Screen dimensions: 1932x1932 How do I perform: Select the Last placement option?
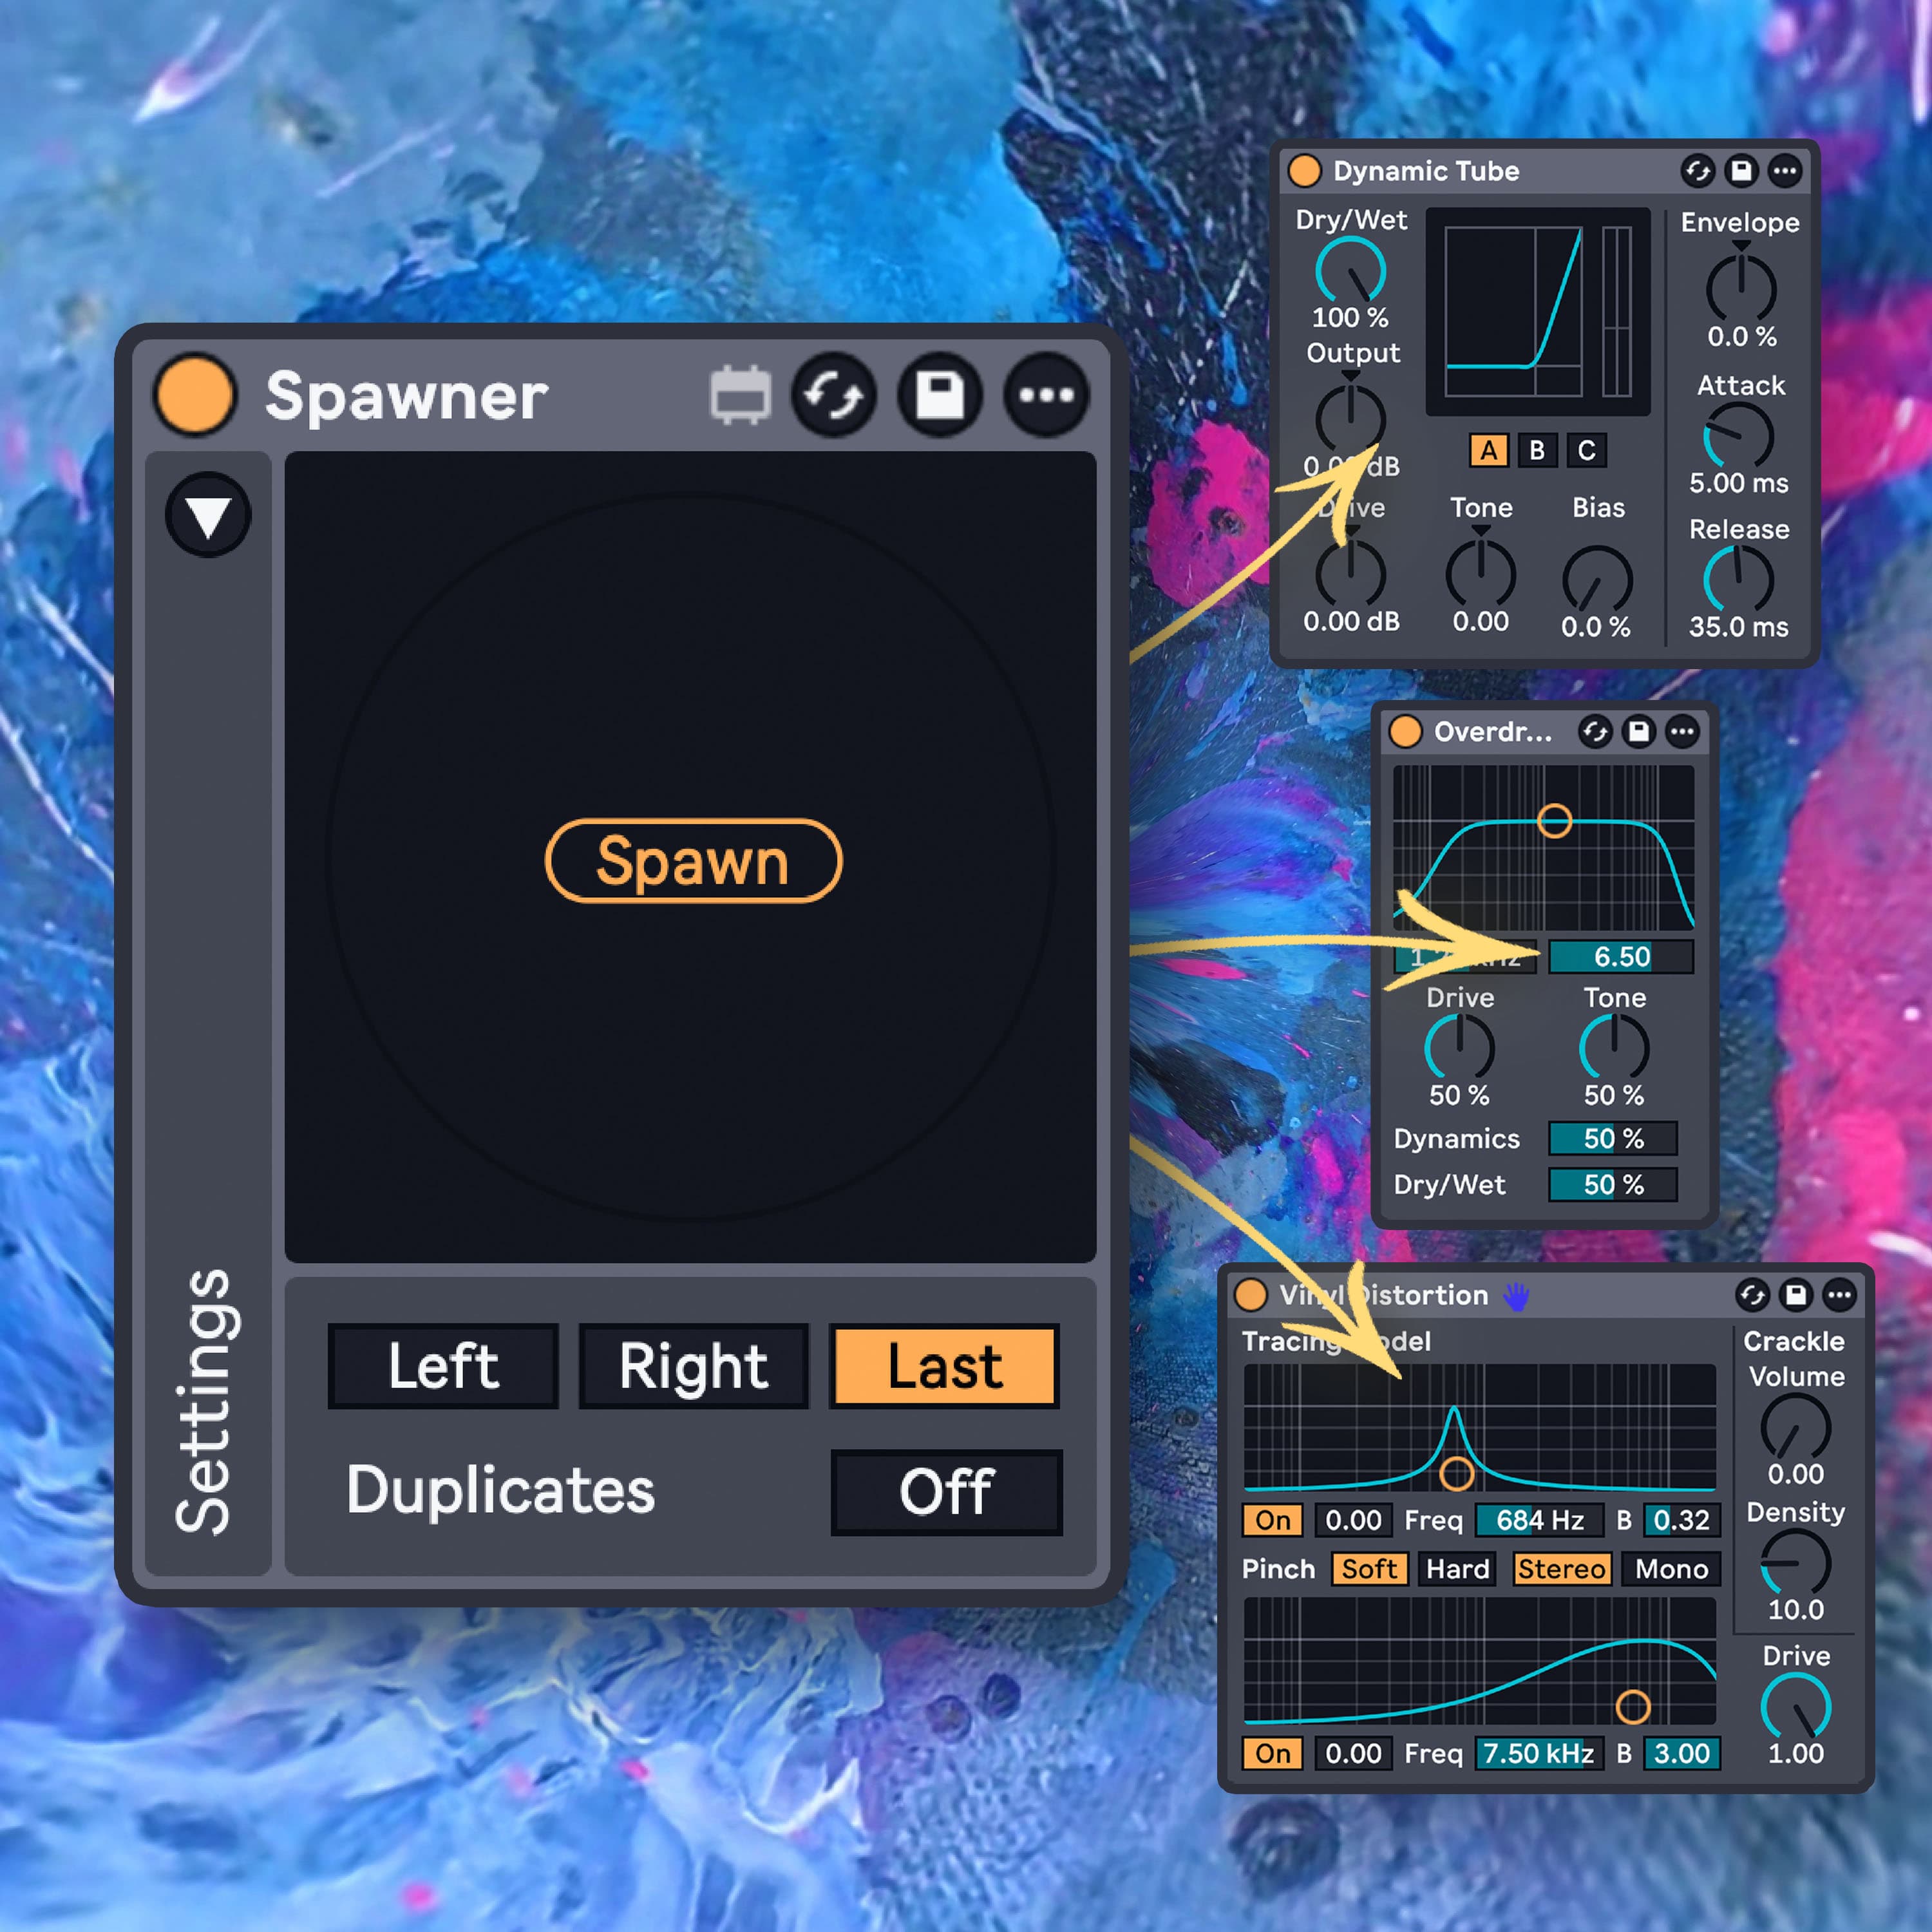(x=944, y=1366)
